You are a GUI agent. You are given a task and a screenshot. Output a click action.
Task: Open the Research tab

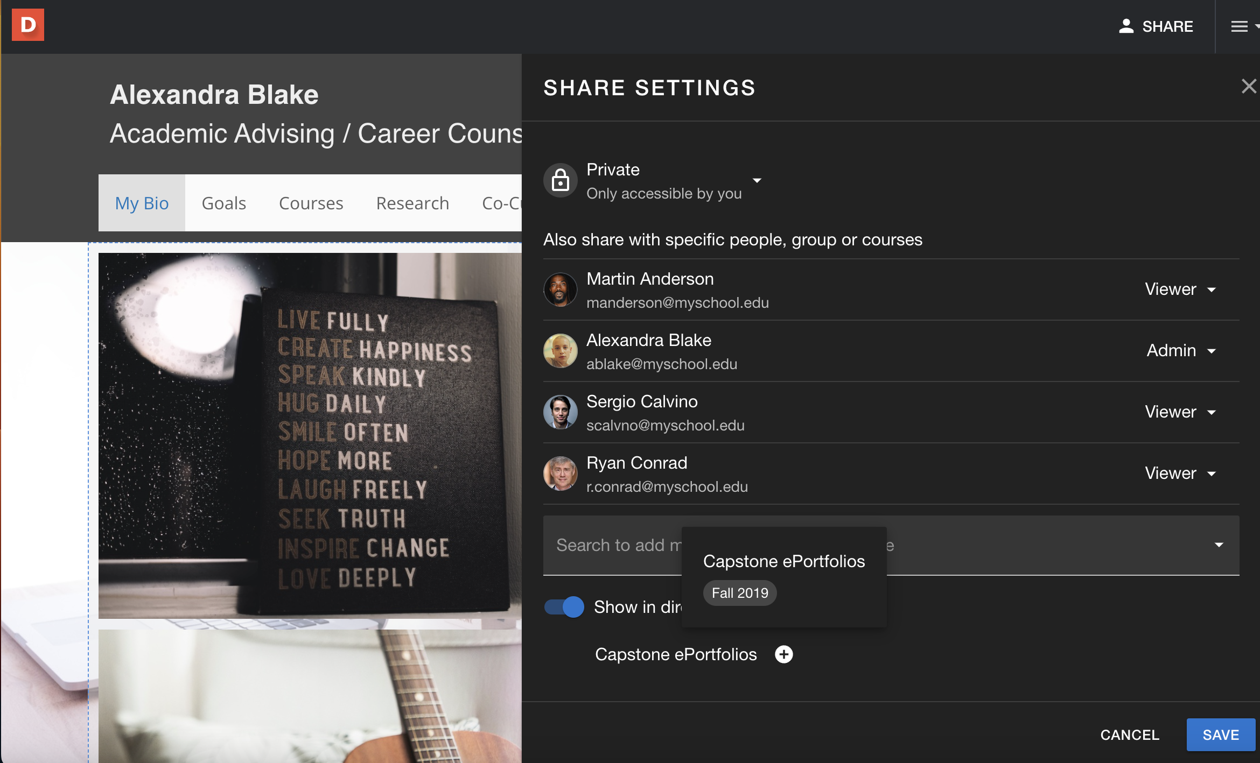point(412,203)
